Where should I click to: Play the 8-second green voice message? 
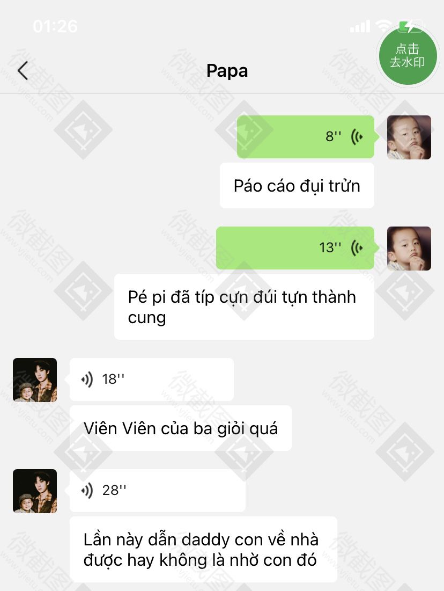pyautogui.click(x=306, y=137)
